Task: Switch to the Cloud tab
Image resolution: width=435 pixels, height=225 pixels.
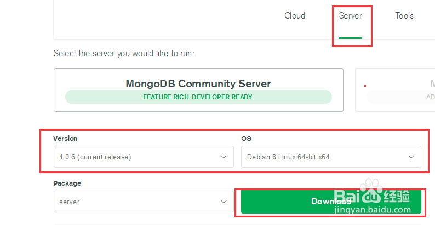Action: click(x=294, y=16)
